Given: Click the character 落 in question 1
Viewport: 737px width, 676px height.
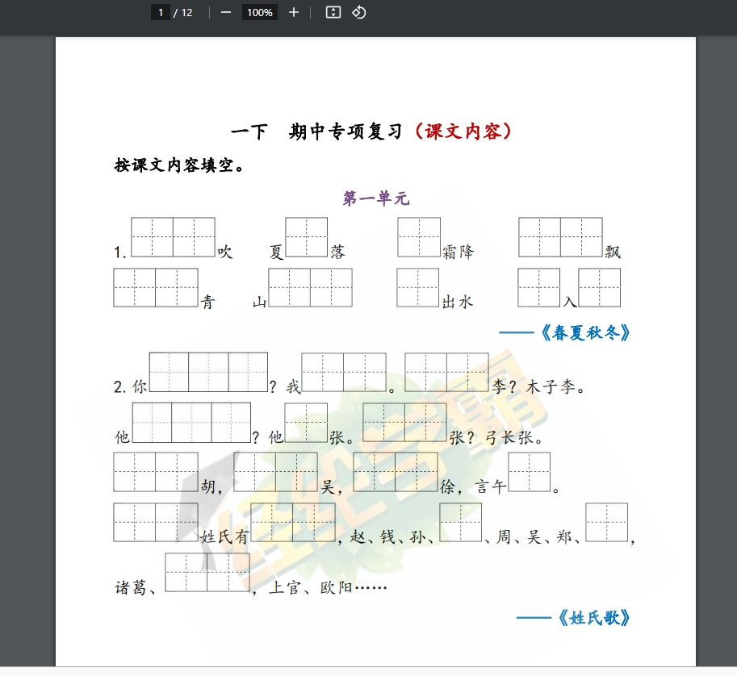Looking at the screenshot, I should (337, 252).
